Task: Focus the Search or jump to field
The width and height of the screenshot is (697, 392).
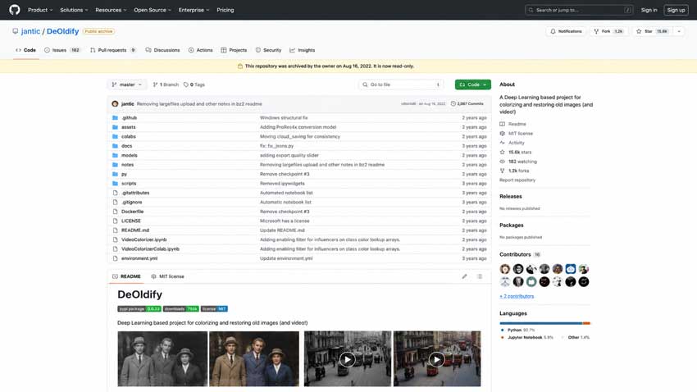Action: coord(580,10)
